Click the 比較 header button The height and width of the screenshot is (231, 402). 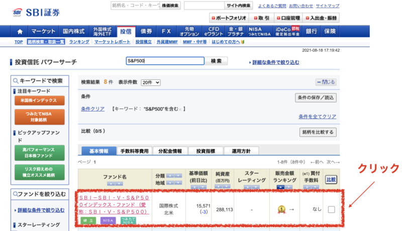tap(331, 179)
